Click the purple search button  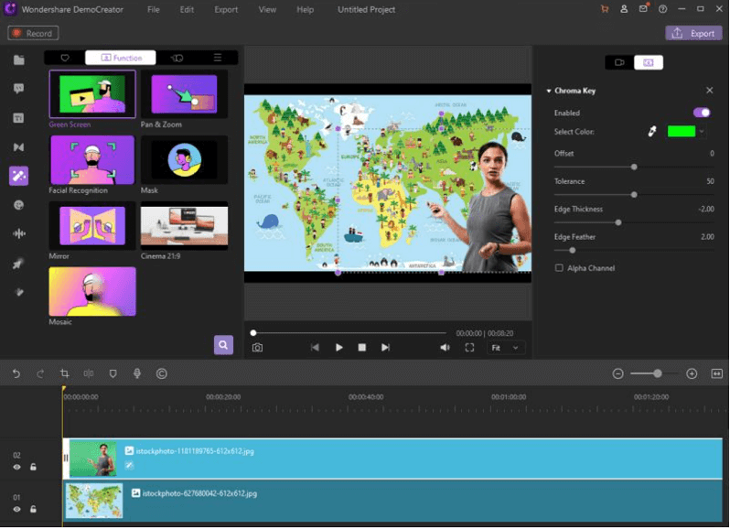[x=223, y=345]
